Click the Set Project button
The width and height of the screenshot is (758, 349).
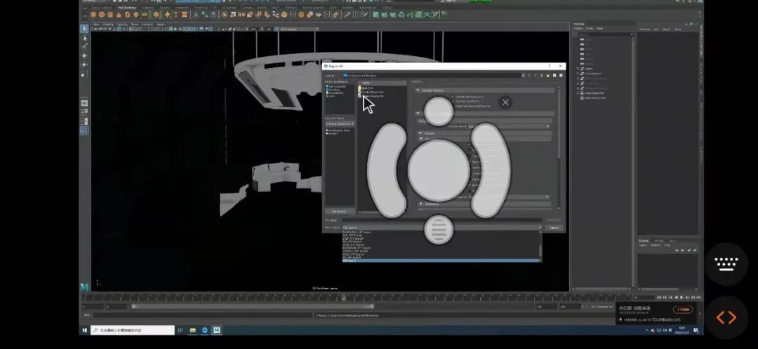point(338,211)
